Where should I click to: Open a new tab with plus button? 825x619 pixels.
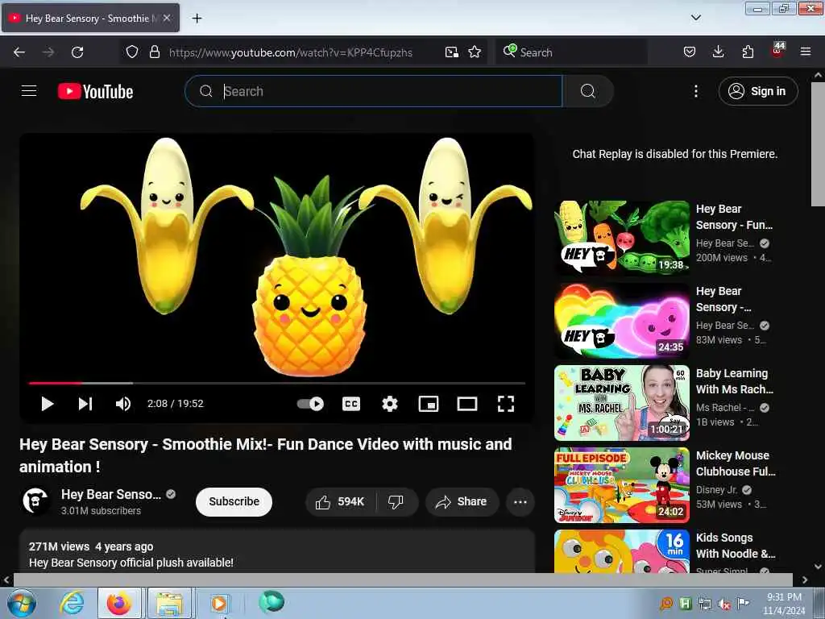(197, 19)
